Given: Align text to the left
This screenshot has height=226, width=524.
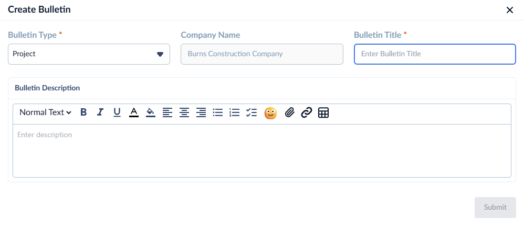Looking at the screenshot, I should click(167, 112).
